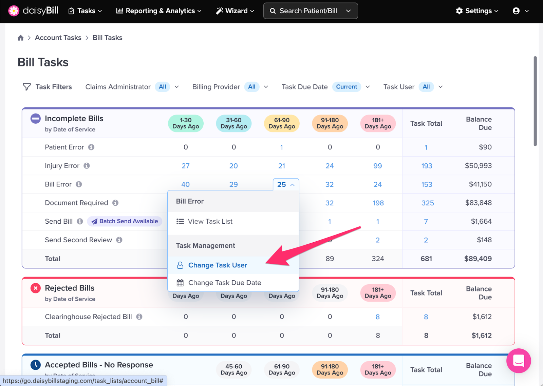543x386 pixels.
Task: Click 61-90 Days Ago yellow pill in Incomplete Bills
Action: pos(282,123)
